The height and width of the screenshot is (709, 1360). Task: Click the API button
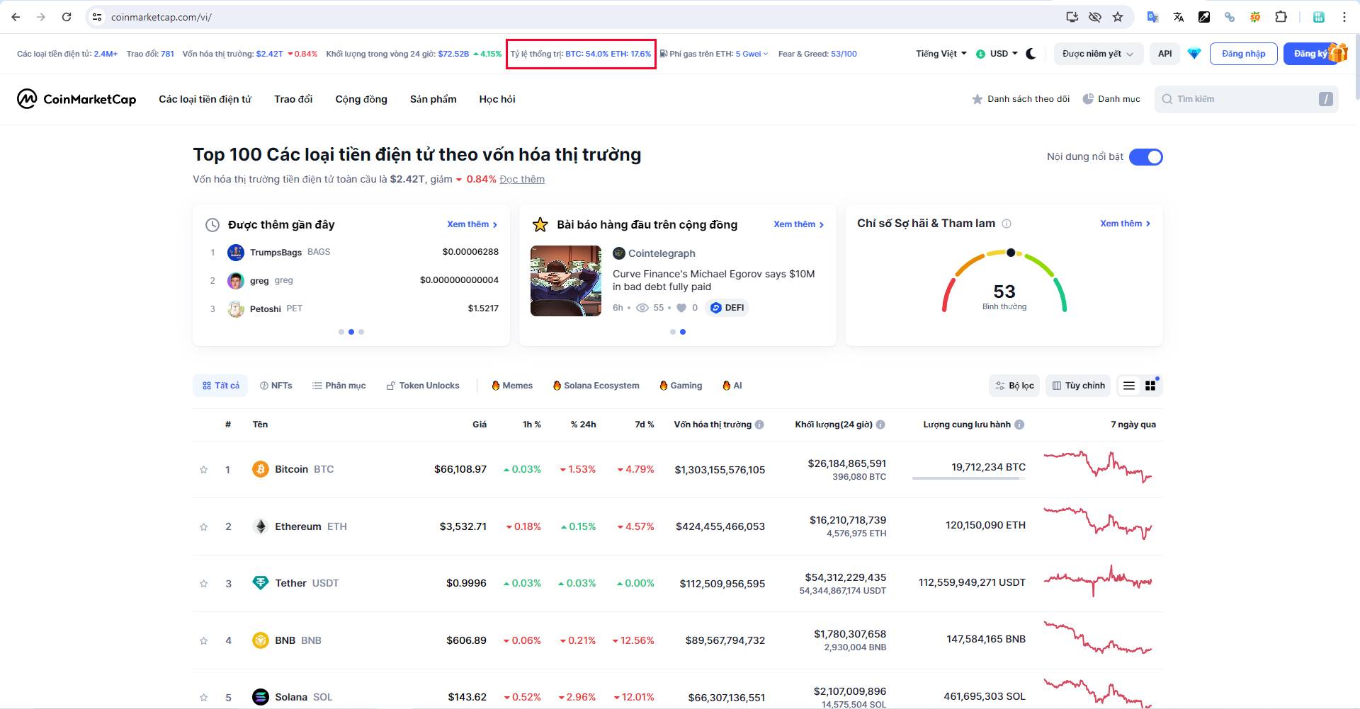[x=1164, y=54]
